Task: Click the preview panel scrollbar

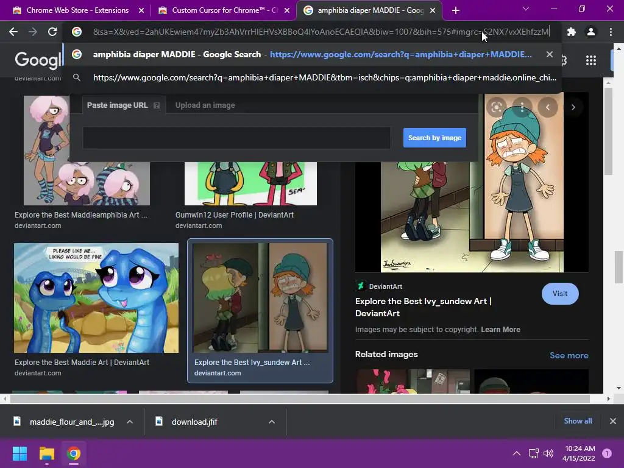Action: (608, 132)
